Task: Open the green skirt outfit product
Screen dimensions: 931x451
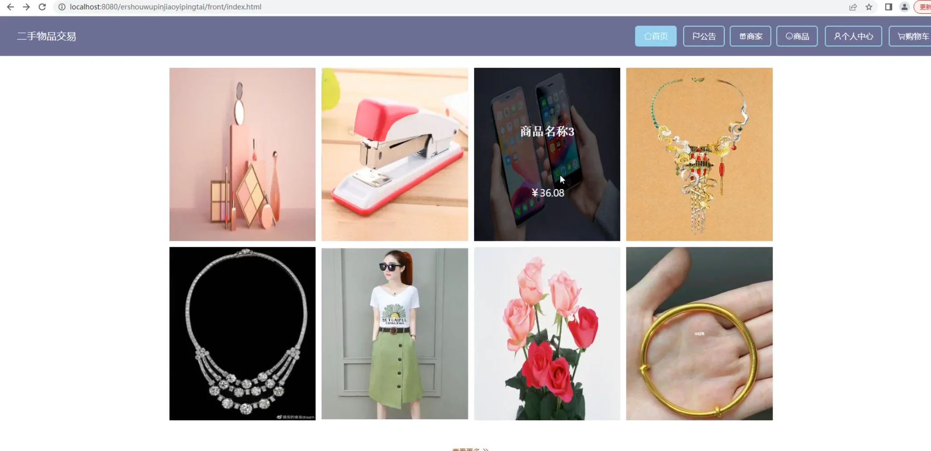Action: (x=395, y=334)
